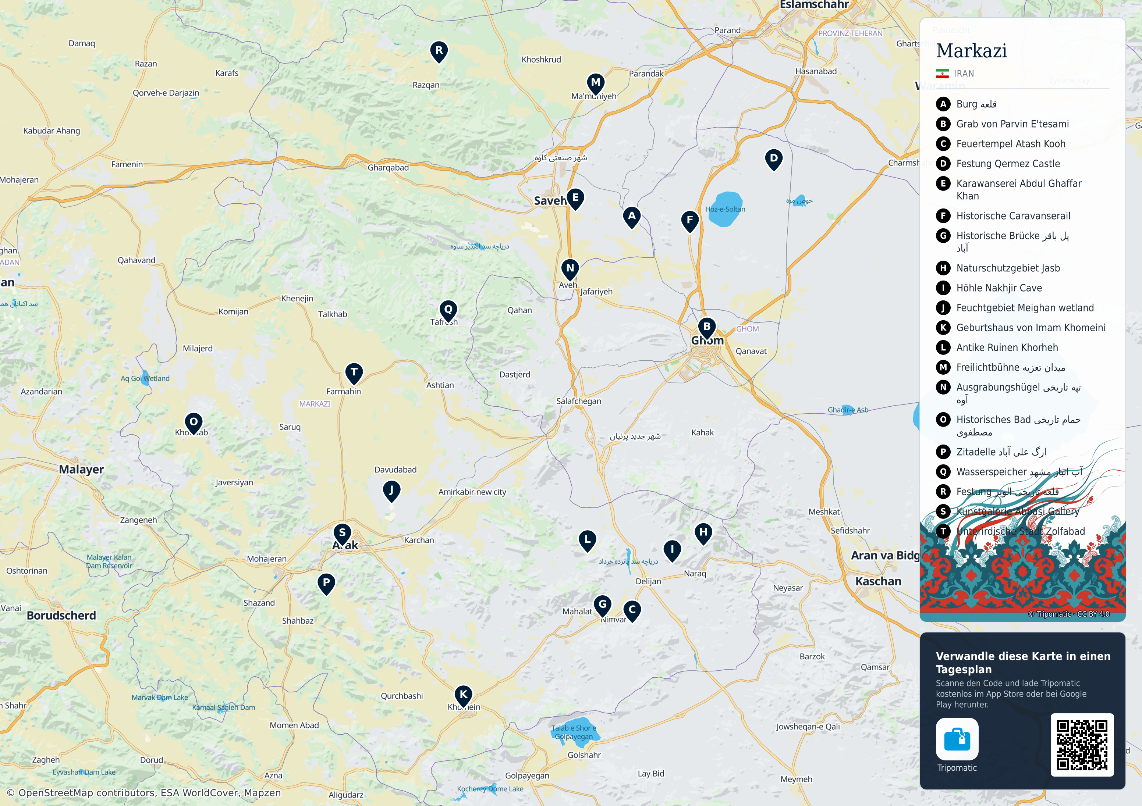Open legend entry Naturschutzgebiet Jasb

(x=998, y=268)
